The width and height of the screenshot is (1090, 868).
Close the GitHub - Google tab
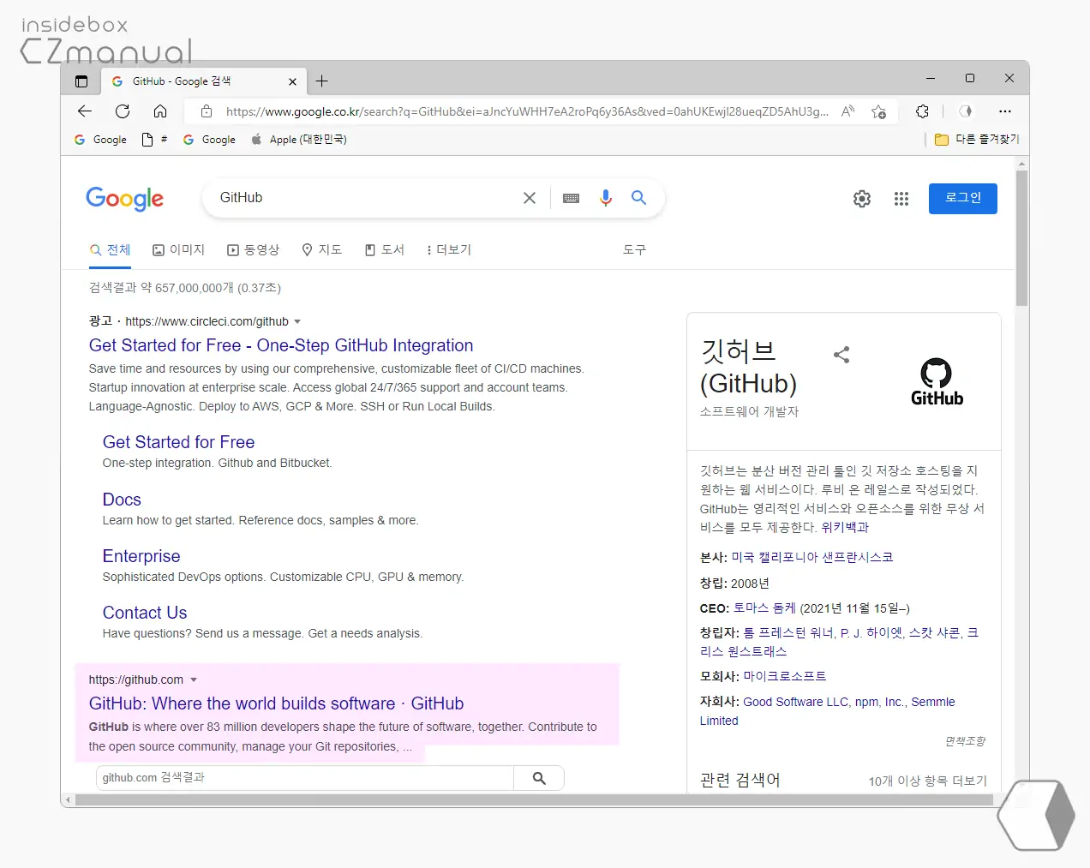click(x=292, y=81)
